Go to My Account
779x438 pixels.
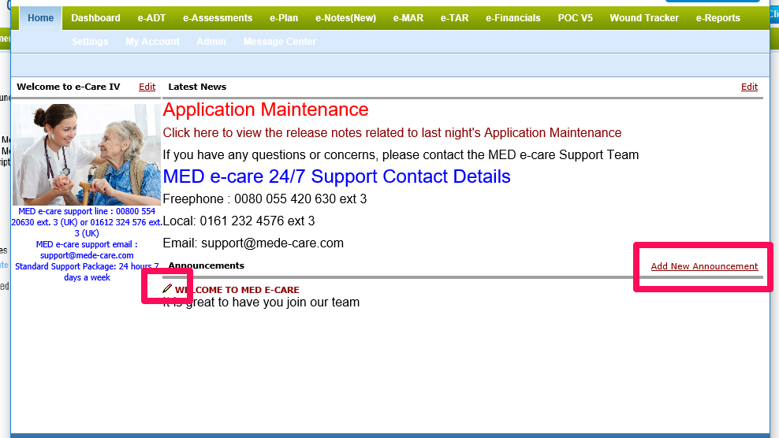152,42
